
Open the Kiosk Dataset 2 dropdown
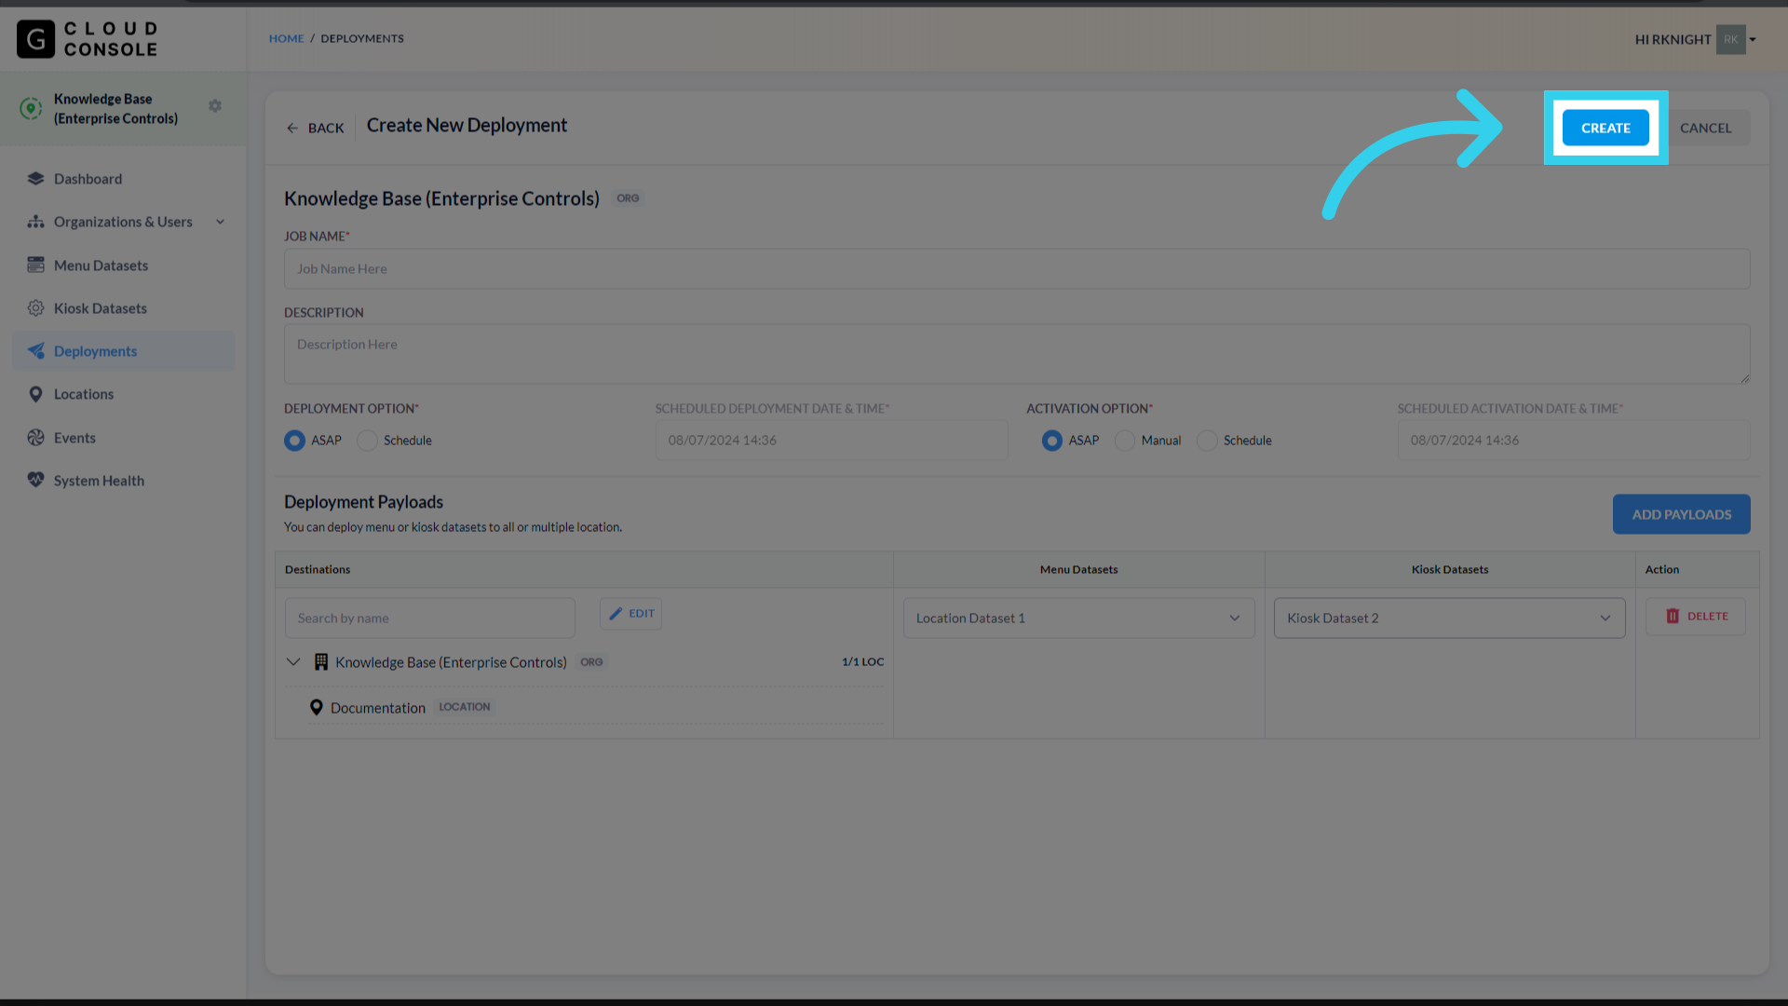click(1449, 619)
